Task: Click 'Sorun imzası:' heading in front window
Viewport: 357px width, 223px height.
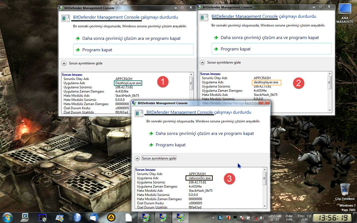Action: [x=145, y=169]
